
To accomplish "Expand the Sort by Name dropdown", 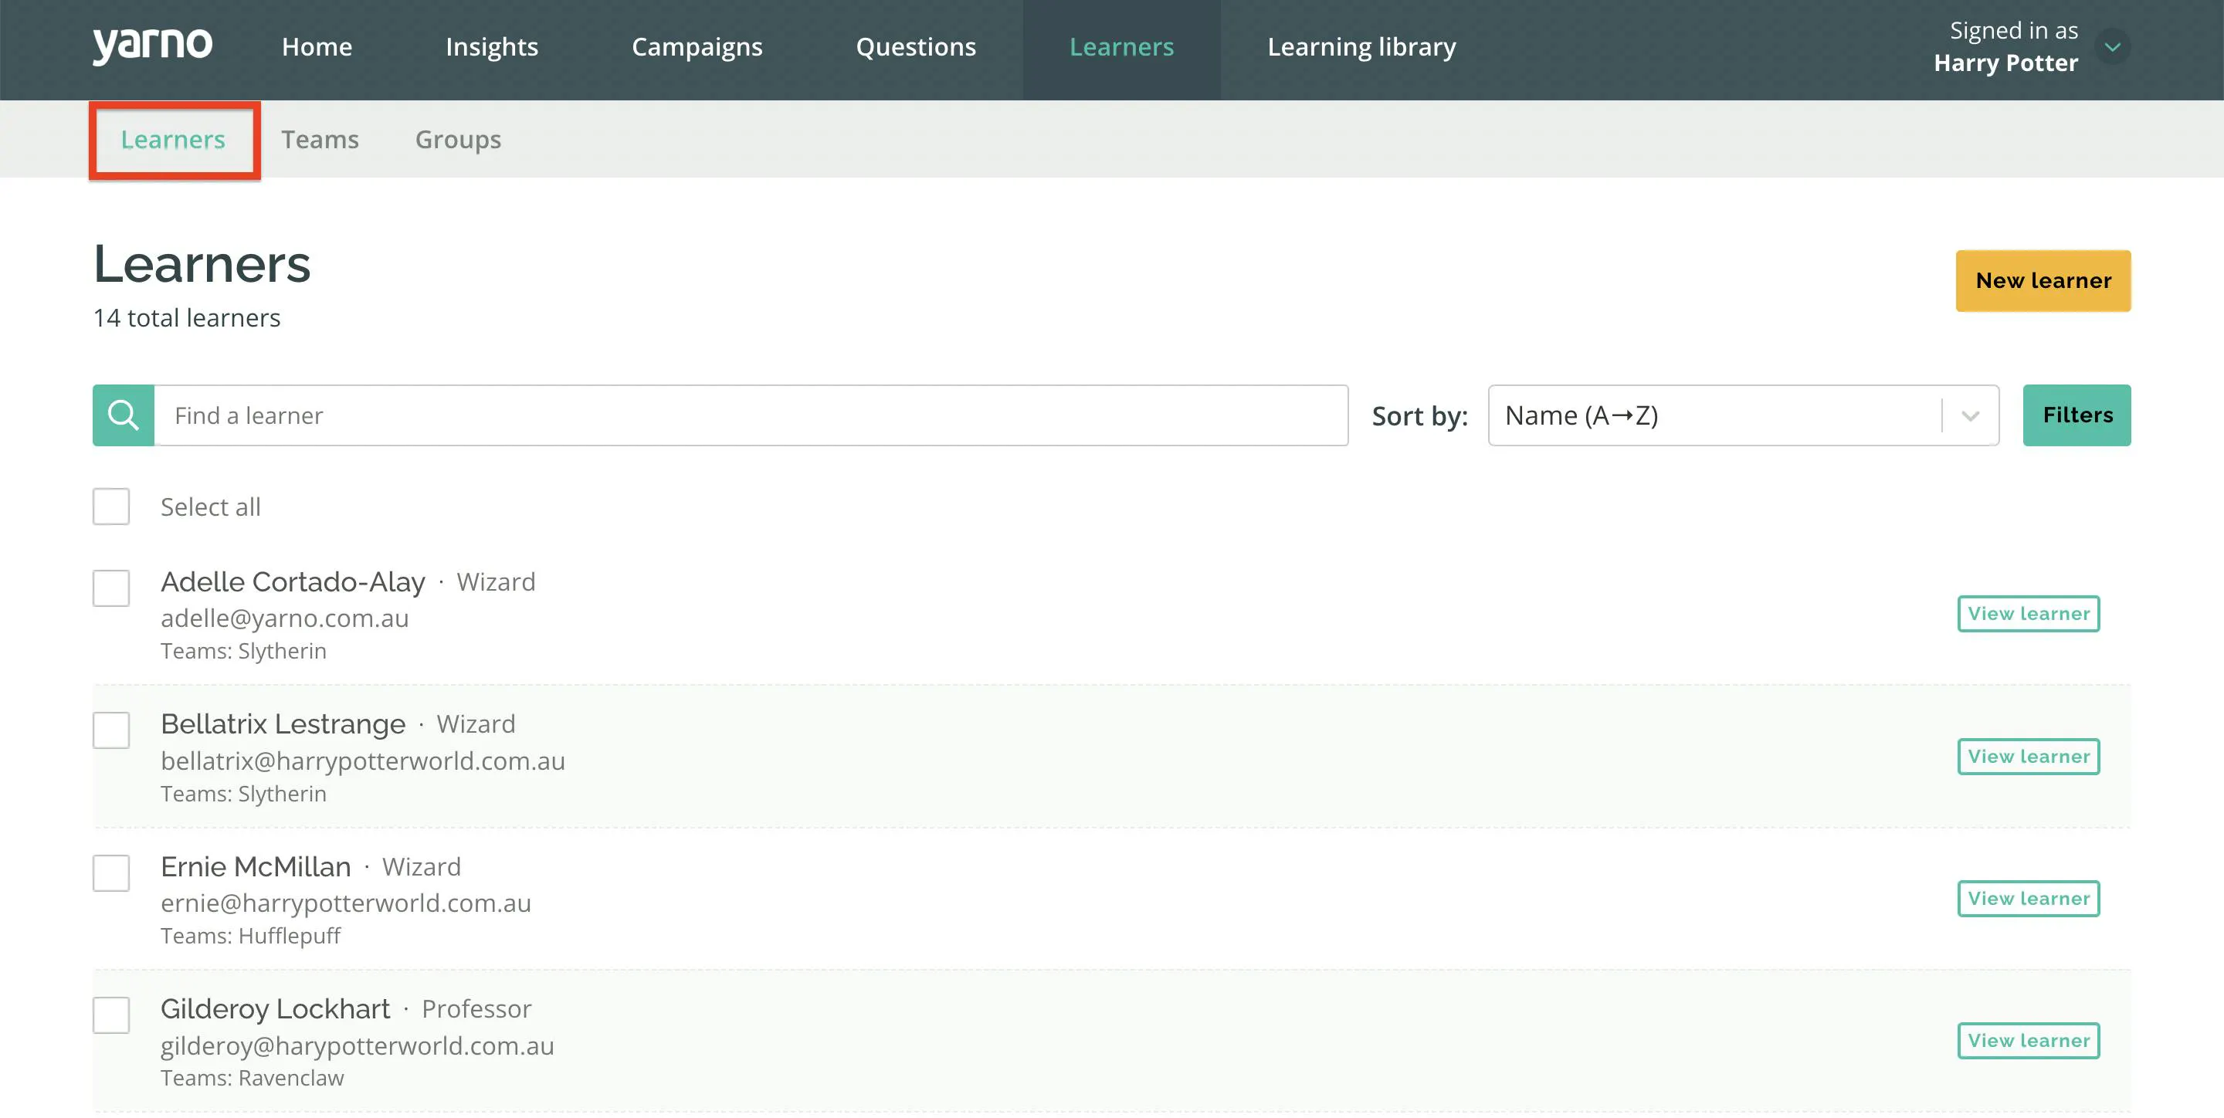I will coord(1743,415).
